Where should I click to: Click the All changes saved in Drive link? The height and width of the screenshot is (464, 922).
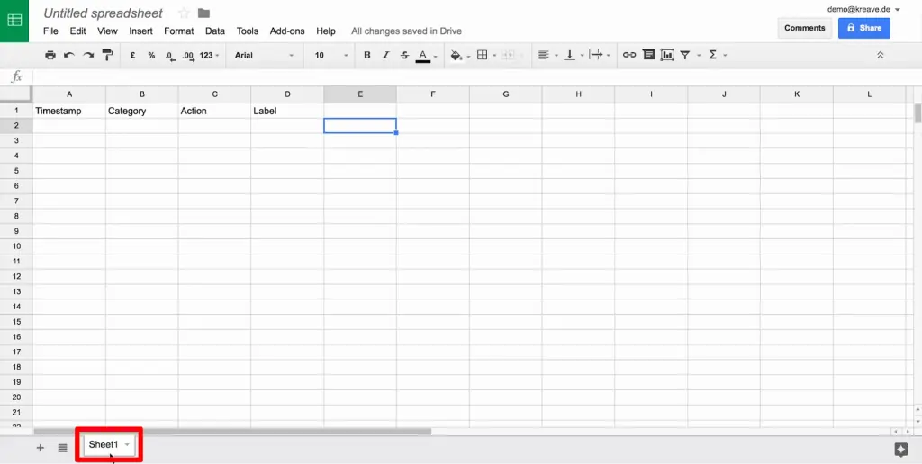point(406,31)
